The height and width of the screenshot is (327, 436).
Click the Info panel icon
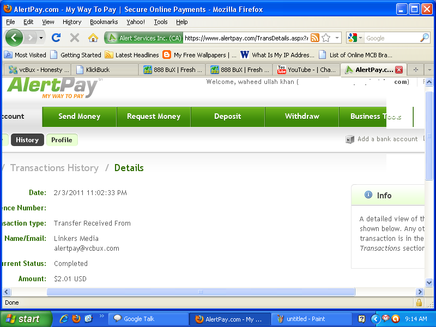tap(368, 195)
